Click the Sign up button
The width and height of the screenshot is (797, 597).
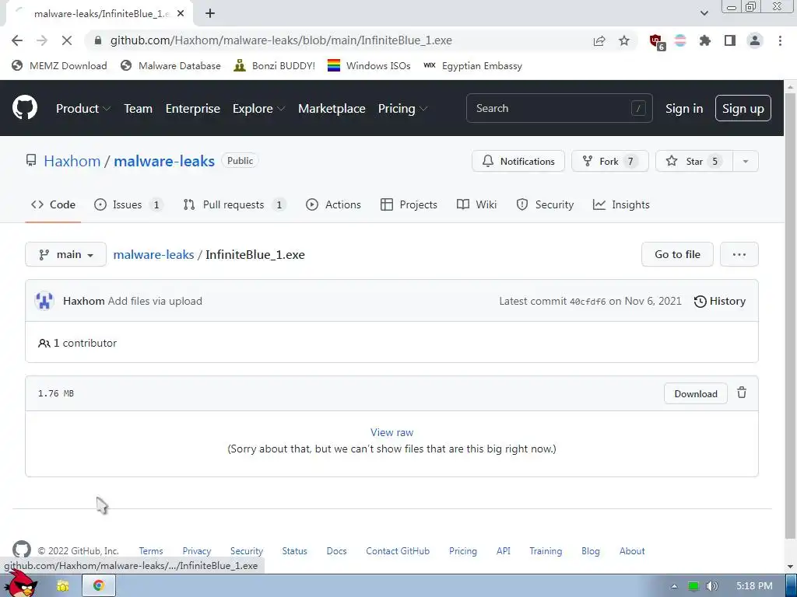tap(743, 109)
